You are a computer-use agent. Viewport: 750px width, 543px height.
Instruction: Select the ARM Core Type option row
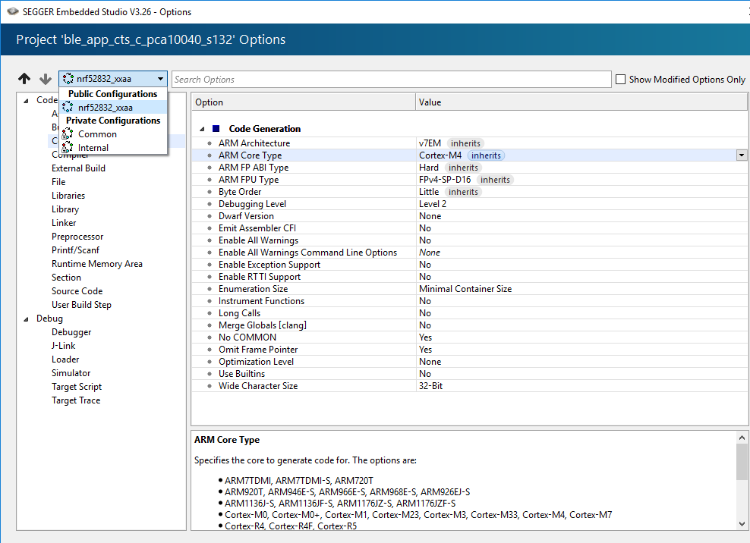(x=469, y=155)
